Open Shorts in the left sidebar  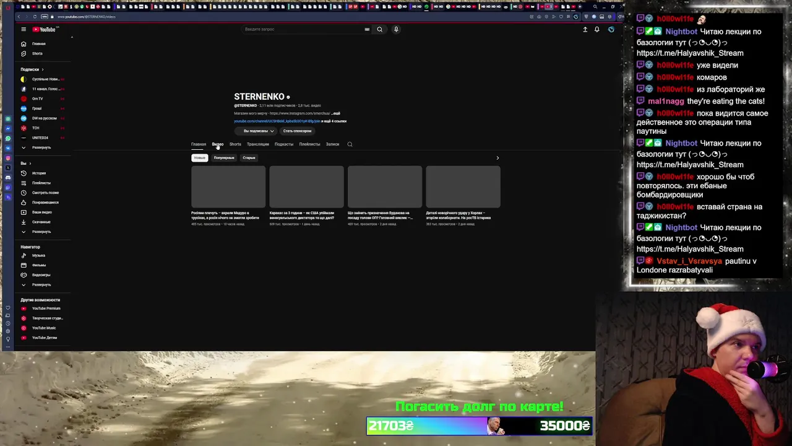pos(37,53)
